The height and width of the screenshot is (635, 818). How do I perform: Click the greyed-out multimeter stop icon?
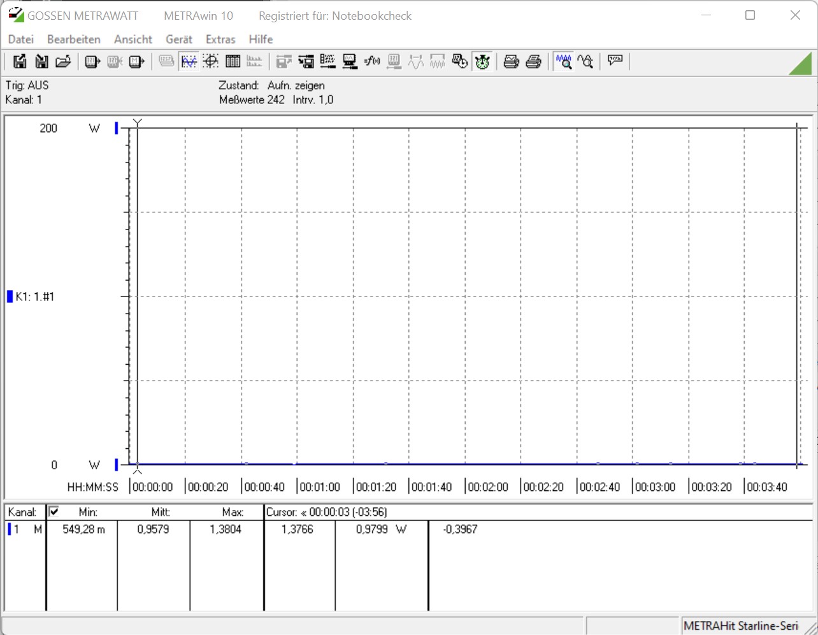(115, 61)
